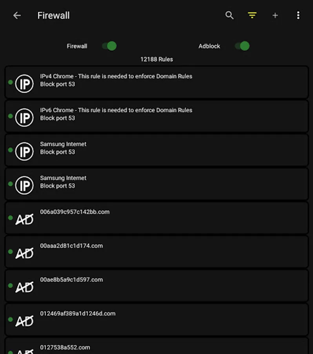Turn off the Adblock switch
Image resolution: width=313 pixels, height=354 pixels.
(x=242, y=46)
